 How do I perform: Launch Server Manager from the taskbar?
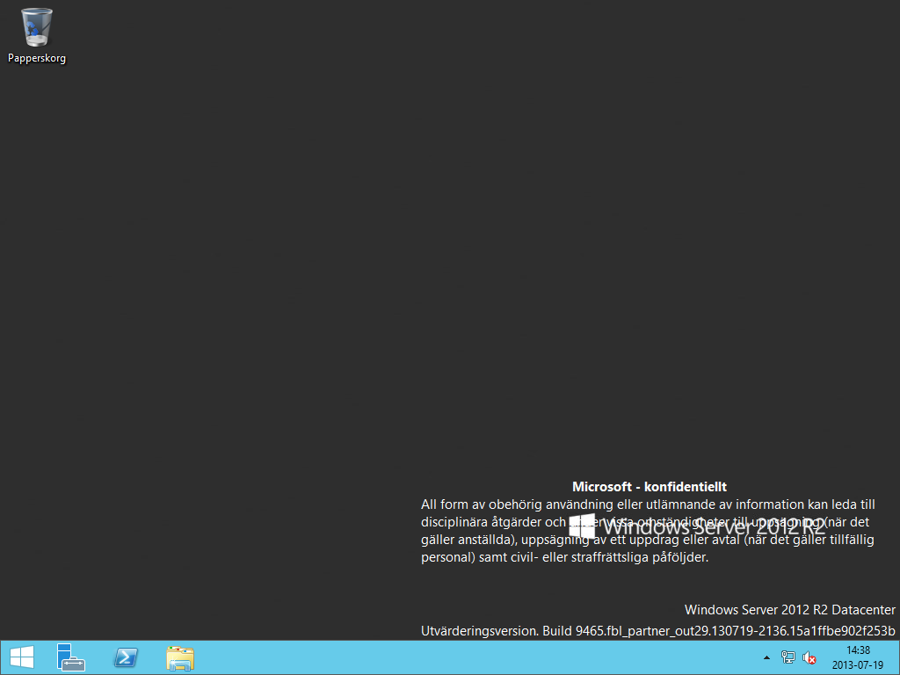[70, 657]
